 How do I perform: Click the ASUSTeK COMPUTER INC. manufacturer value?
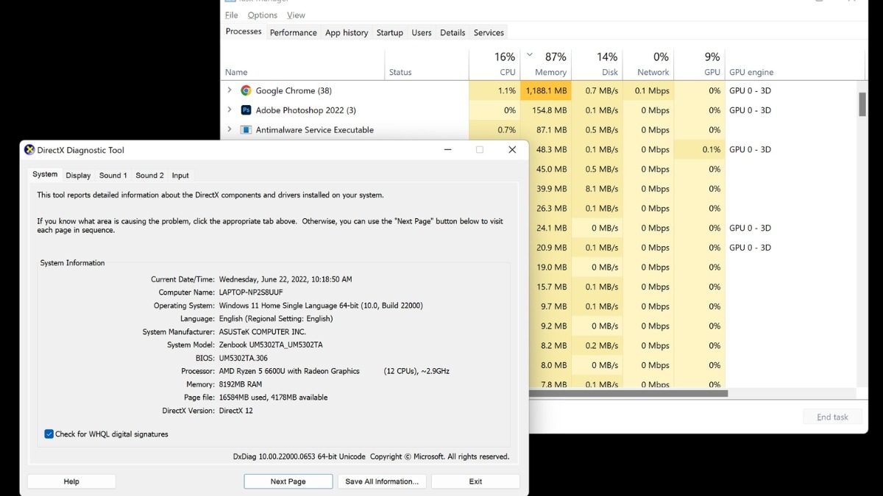(262, 332)
